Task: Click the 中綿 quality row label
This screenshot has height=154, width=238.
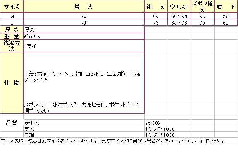Action: [x=29, y=135]
